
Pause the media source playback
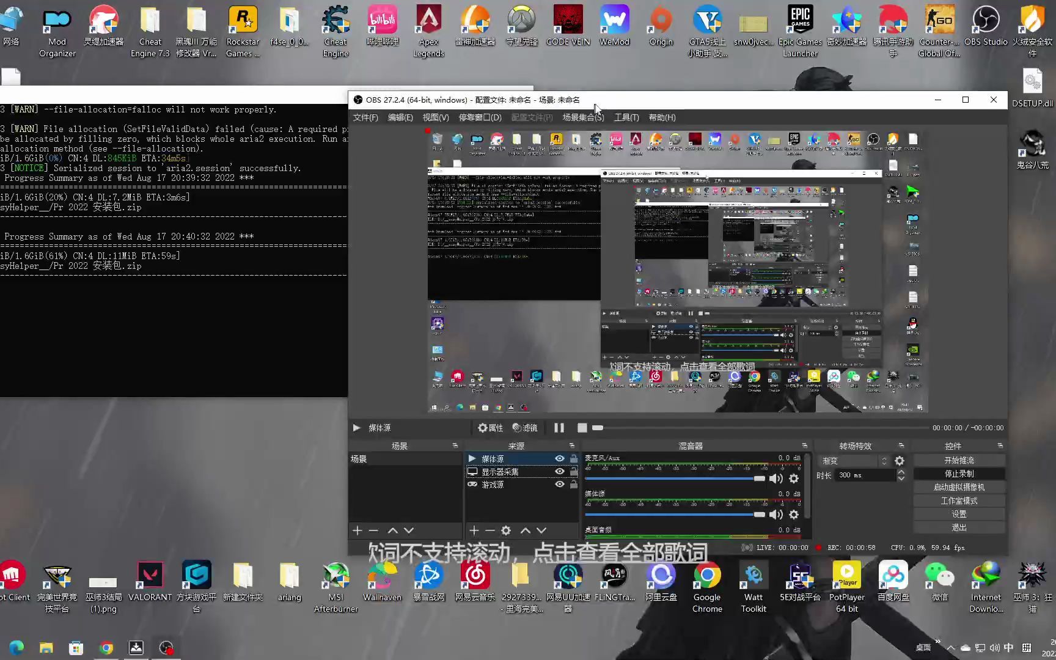pos(559,428)
